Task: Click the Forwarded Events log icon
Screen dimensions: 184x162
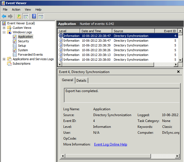Action: 15,55
